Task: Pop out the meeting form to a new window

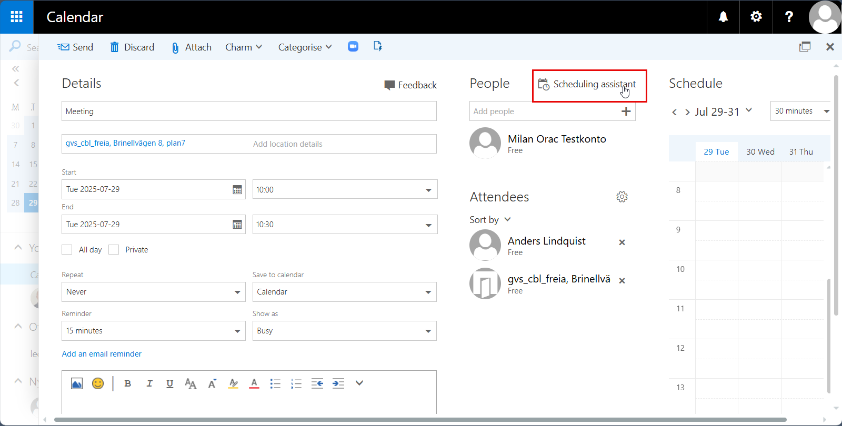Action: pyautogui.click(x=805, y=47)
